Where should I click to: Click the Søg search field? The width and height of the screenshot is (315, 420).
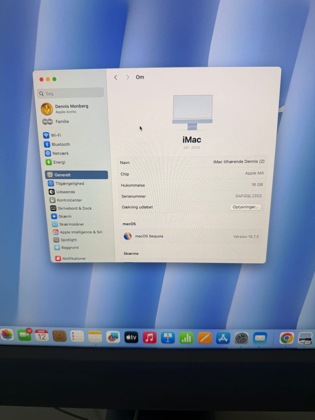pos(71,94)
